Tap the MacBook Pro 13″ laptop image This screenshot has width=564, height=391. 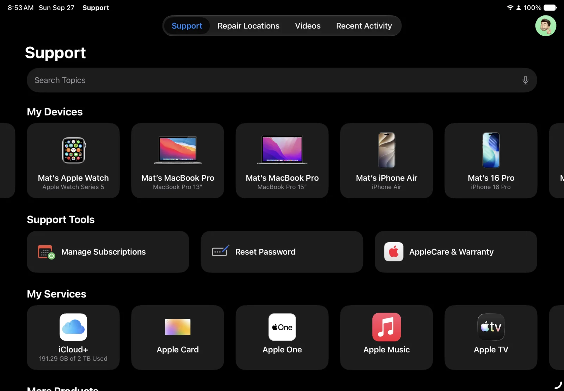[178, 150]
